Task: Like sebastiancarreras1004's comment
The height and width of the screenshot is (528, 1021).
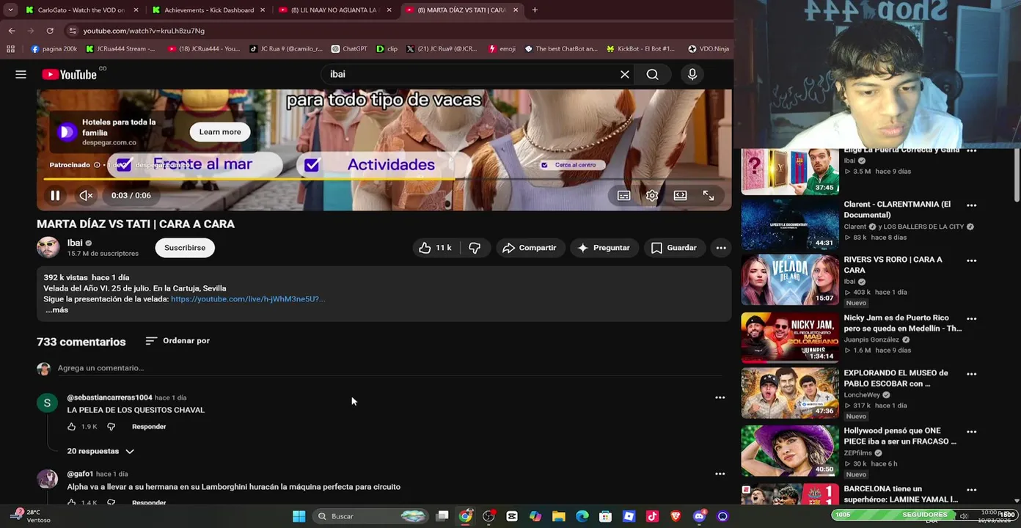Action: (71, 427)
